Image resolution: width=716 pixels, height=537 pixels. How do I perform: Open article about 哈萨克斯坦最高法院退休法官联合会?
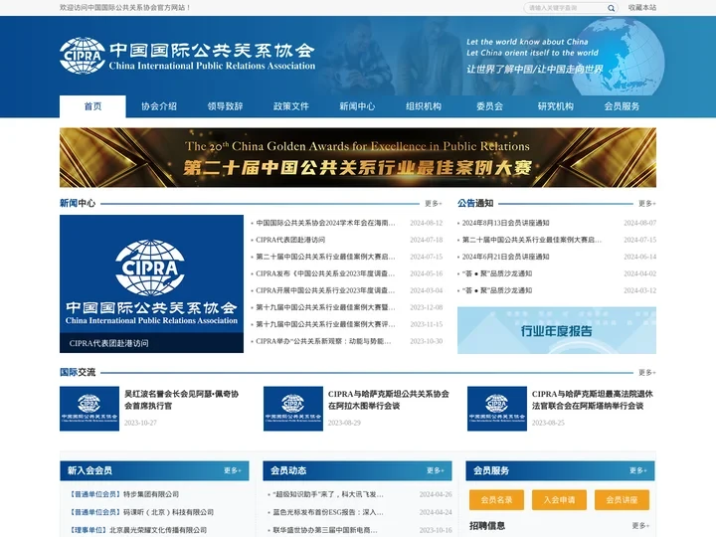pyautogui.click(x=593, y=400)
